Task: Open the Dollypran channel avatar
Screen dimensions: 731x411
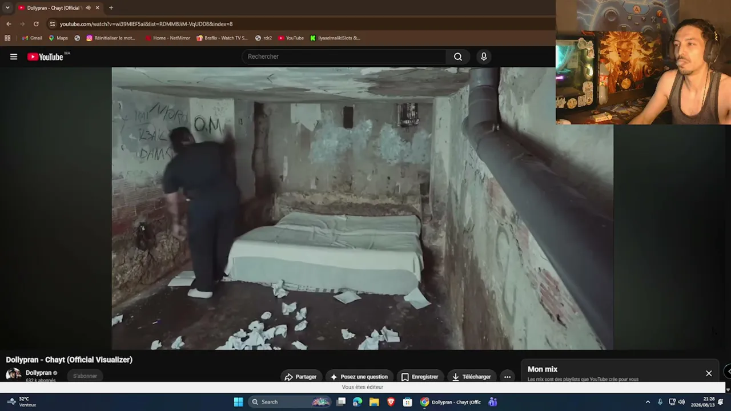Action: (13, 375)
